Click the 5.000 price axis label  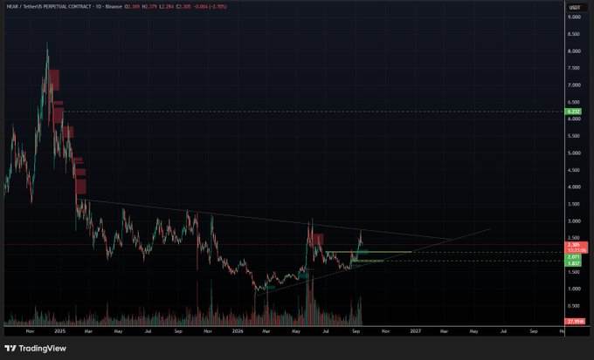[x=574, y=153]
